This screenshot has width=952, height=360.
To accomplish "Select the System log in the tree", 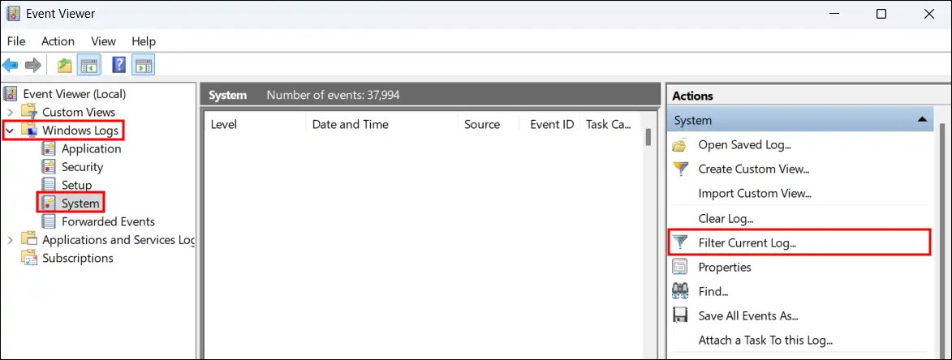I will click(80, 203).
